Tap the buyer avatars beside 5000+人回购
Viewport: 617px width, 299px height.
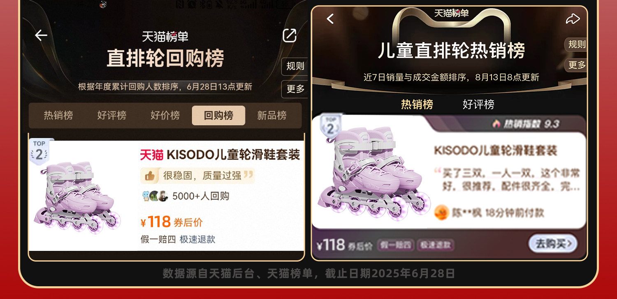pos(155,196)
